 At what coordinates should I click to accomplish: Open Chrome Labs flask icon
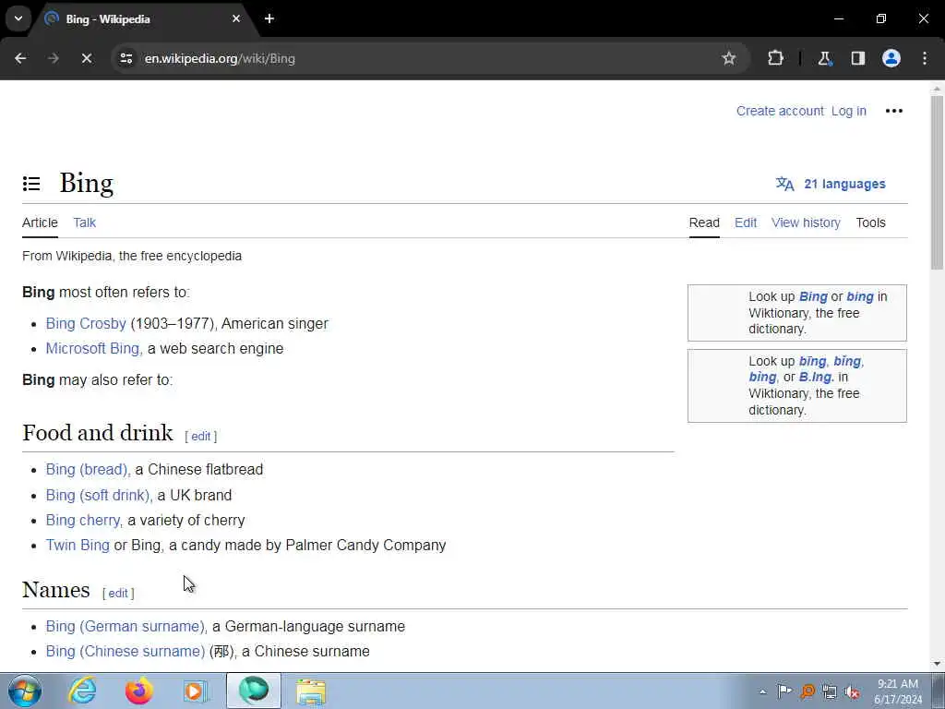pyautogui.click(x=824, y=58)
